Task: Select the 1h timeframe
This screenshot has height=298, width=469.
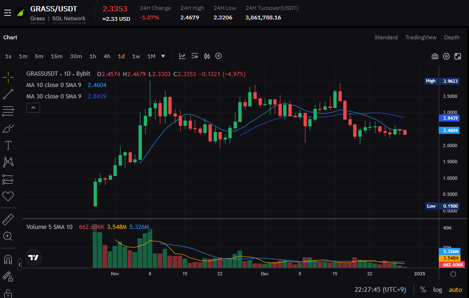Action: 93,56
